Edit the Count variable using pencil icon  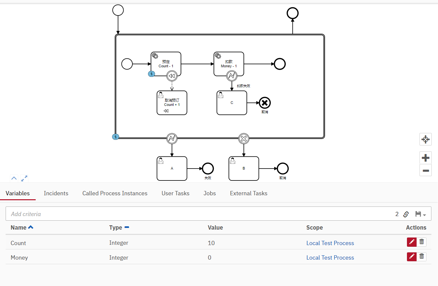pos(412,242)
